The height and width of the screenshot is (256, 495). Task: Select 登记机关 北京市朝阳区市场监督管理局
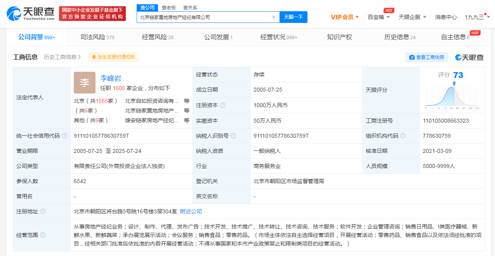[289, 181]
